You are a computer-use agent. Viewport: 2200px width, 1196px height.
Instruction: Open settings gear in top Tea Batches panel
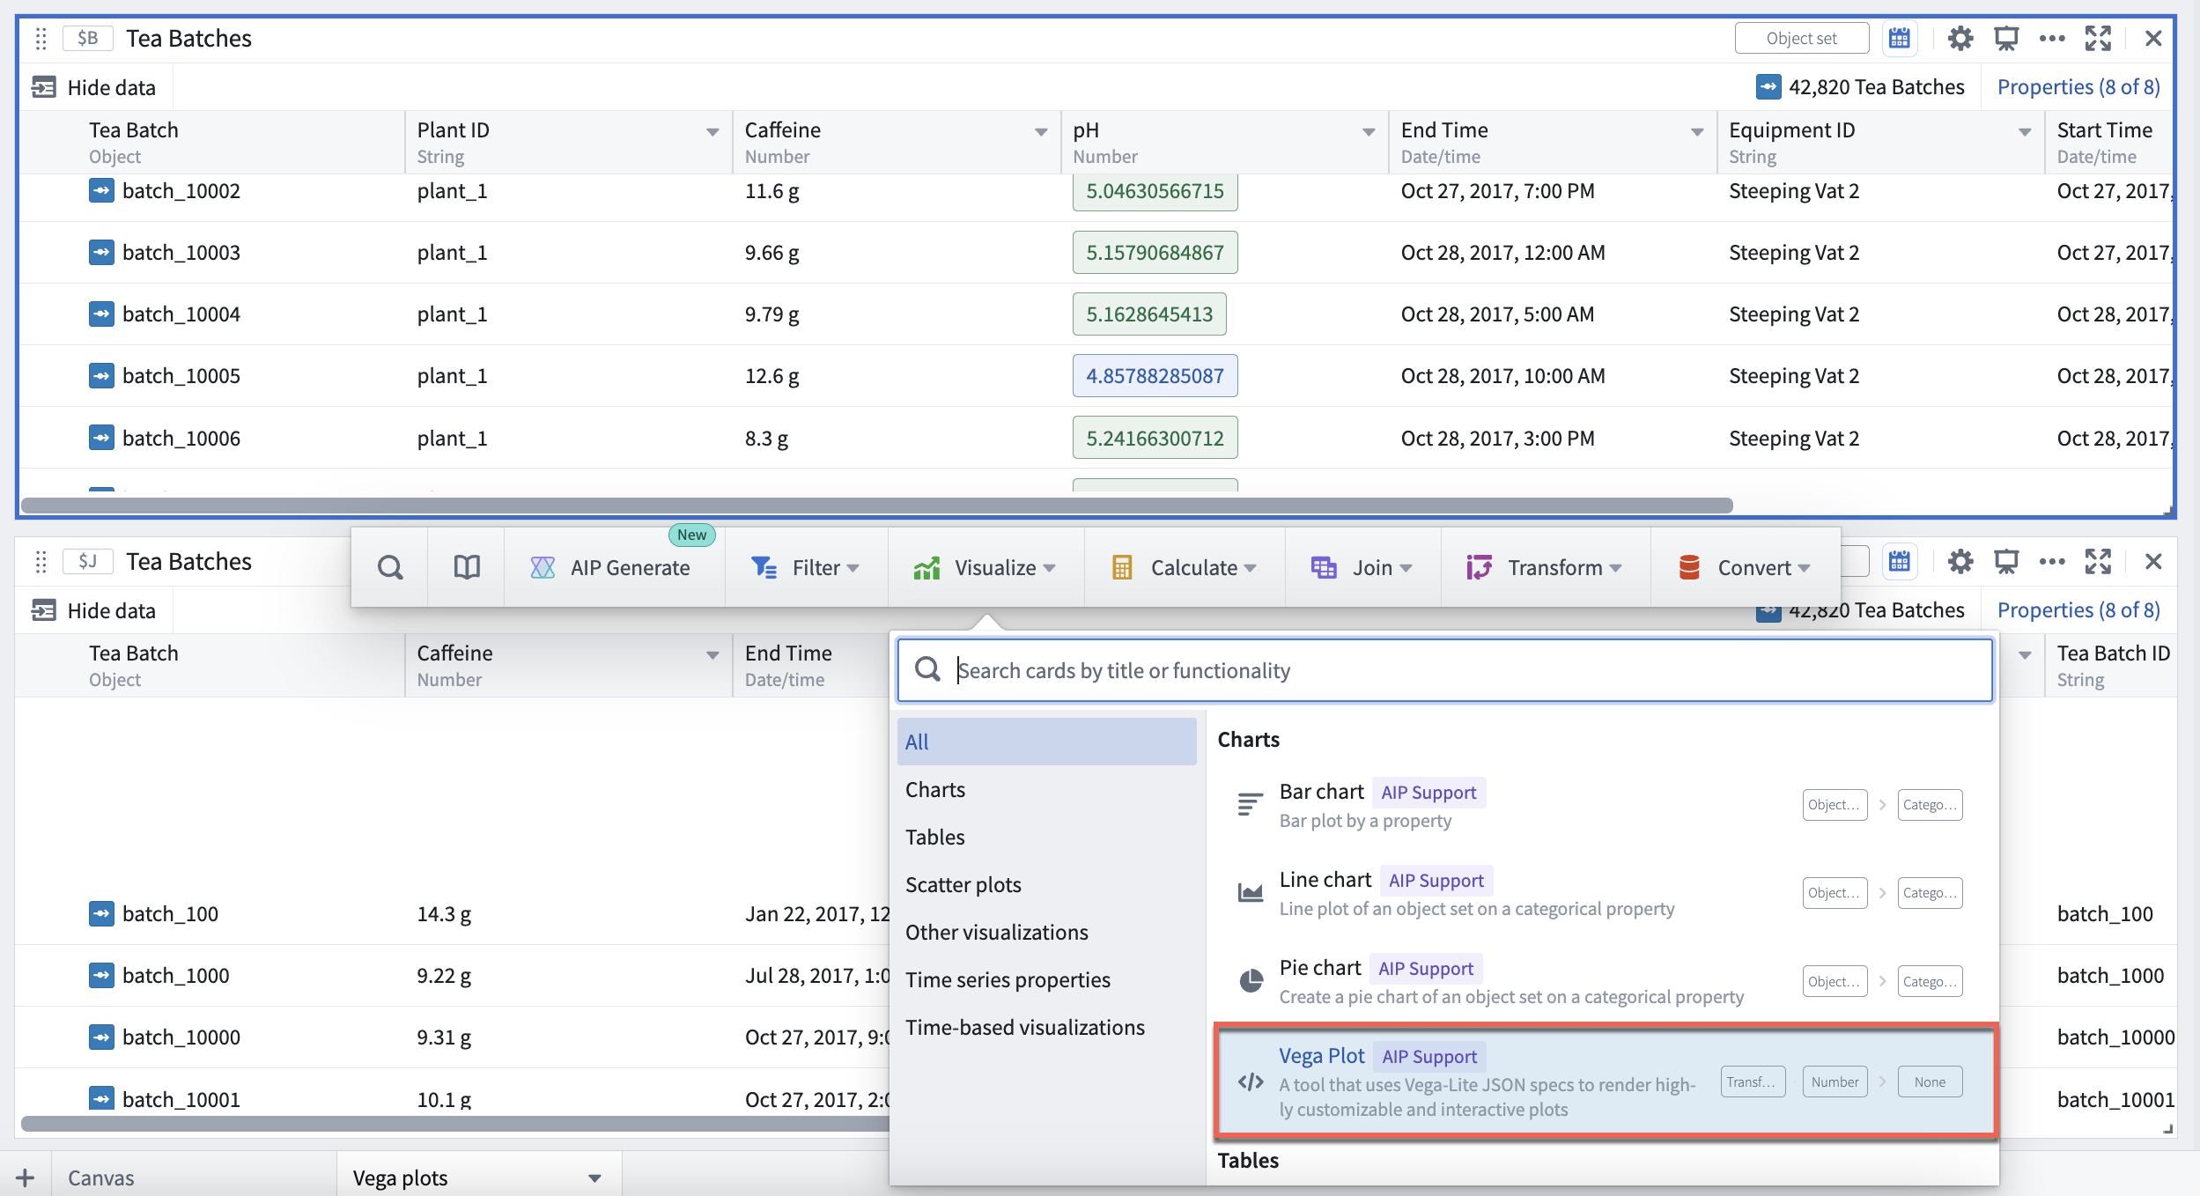(1960, 39)
